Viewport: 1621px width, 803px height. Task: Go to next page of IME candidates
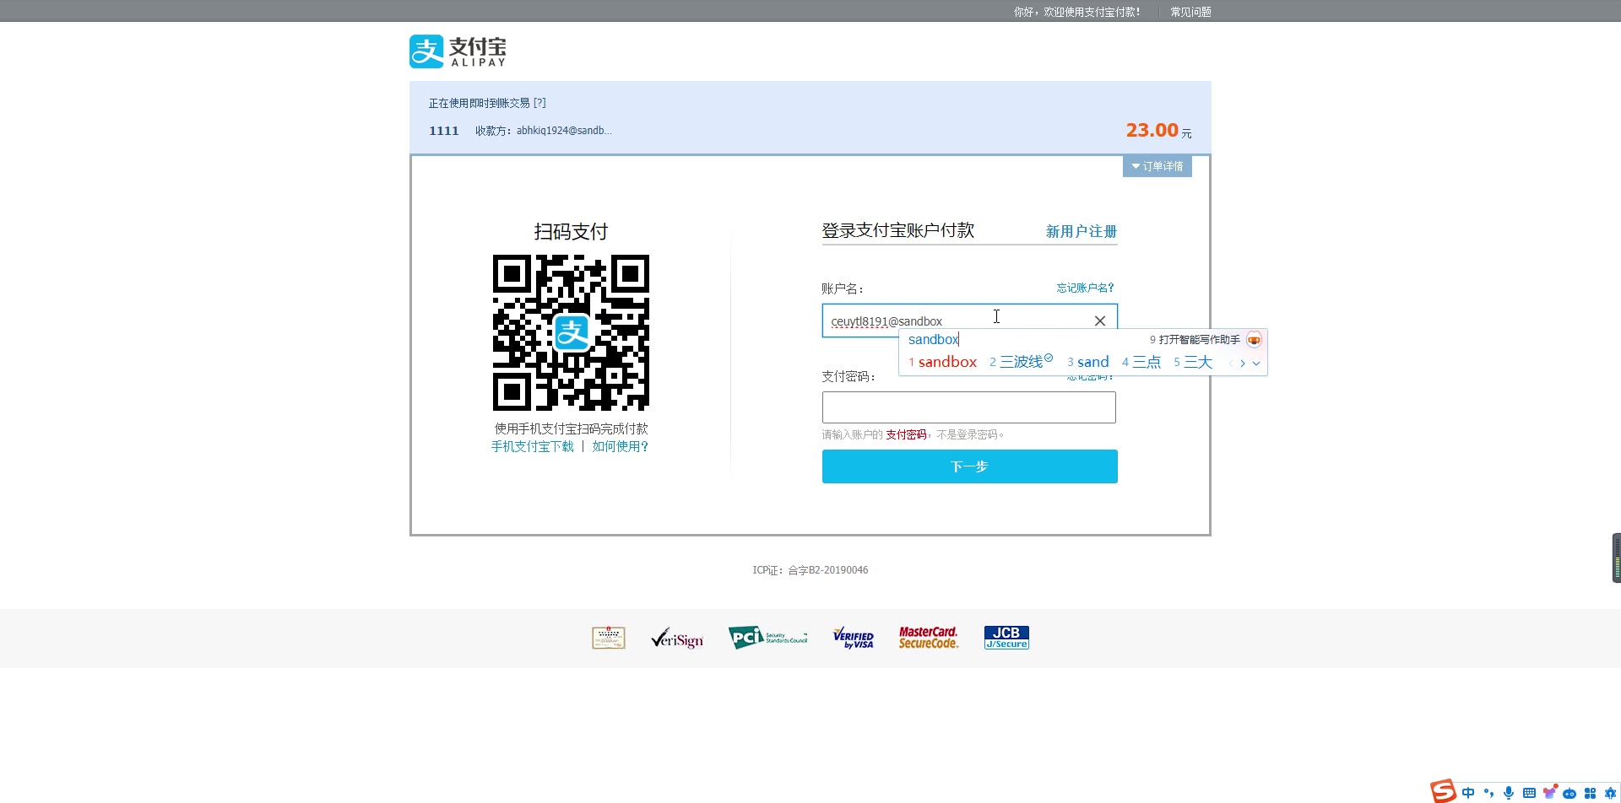(x=1243, y=364)
